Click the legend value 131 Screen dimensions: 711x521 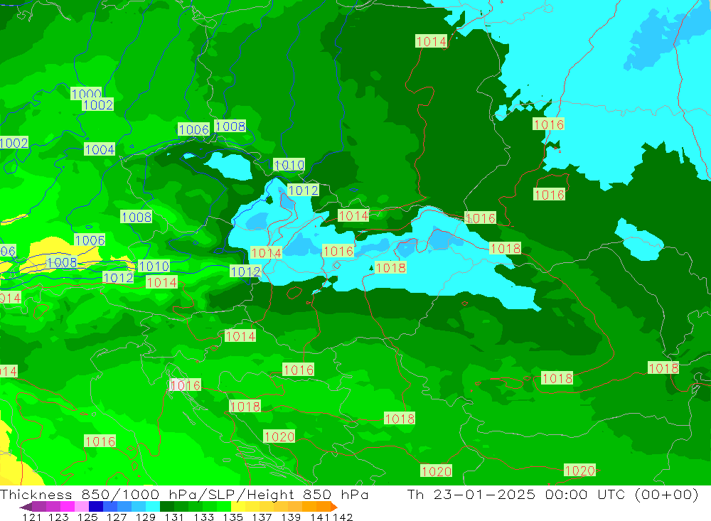(174, 517)
